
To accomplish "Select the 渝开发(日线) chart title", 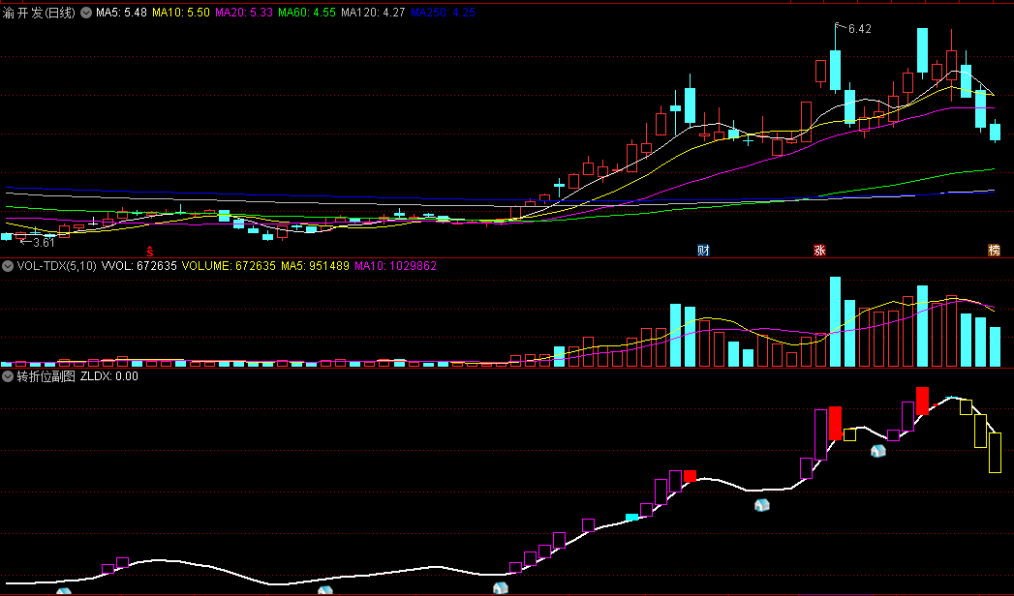I will [39, 13].
